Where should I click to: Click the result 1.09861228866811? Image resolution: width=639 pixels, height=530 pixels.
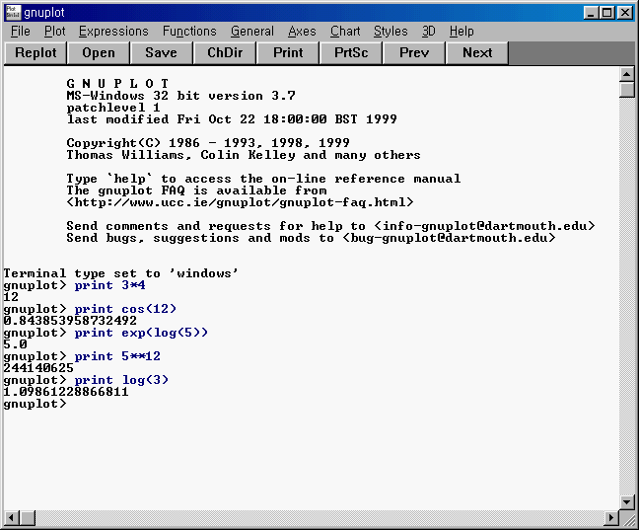click(66, 392)
